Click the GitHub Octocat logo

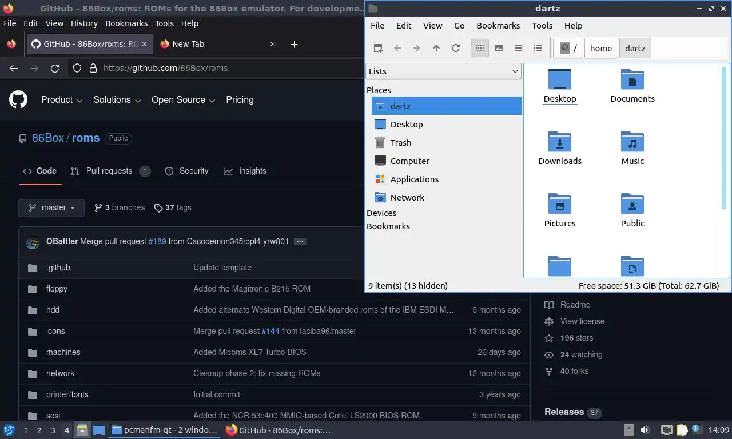tap(18, 99)
